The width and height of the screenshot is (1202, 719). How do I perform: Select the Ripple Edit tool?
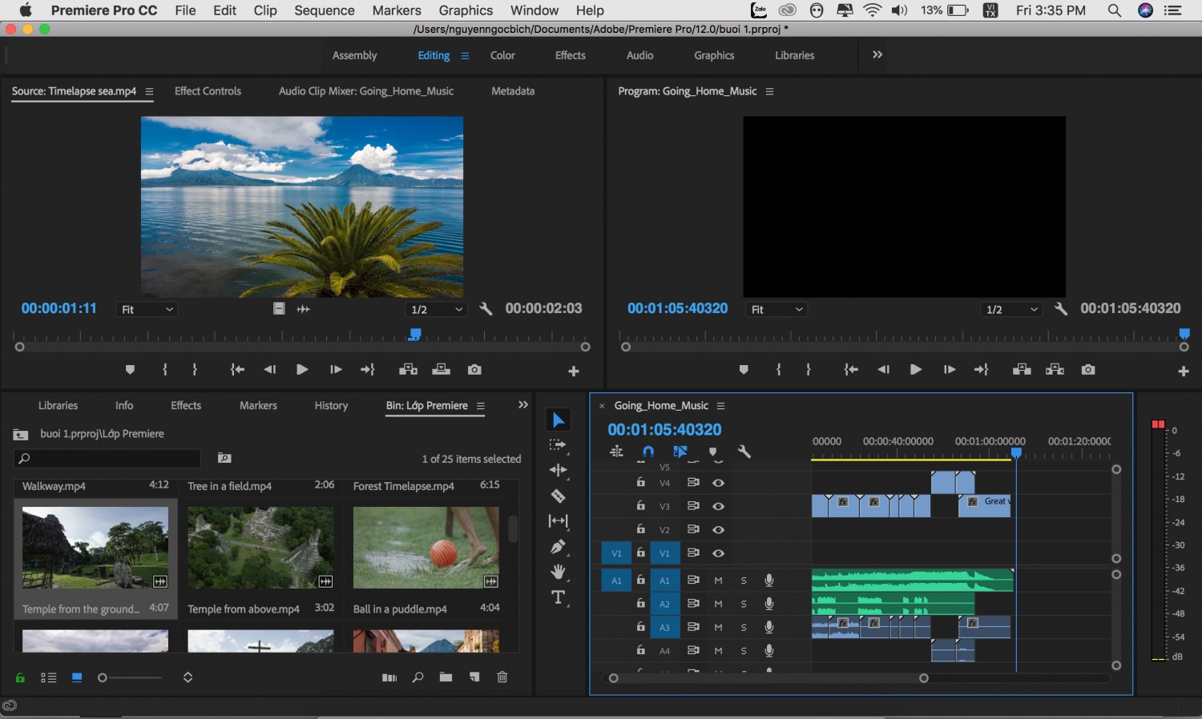(559, 470)
